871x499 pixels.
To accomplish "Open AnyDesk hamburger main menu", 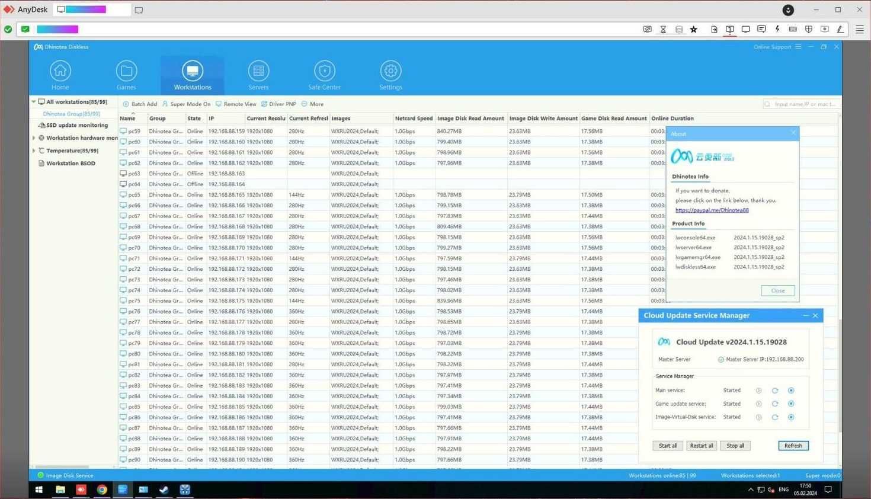I will pos(860,29).
